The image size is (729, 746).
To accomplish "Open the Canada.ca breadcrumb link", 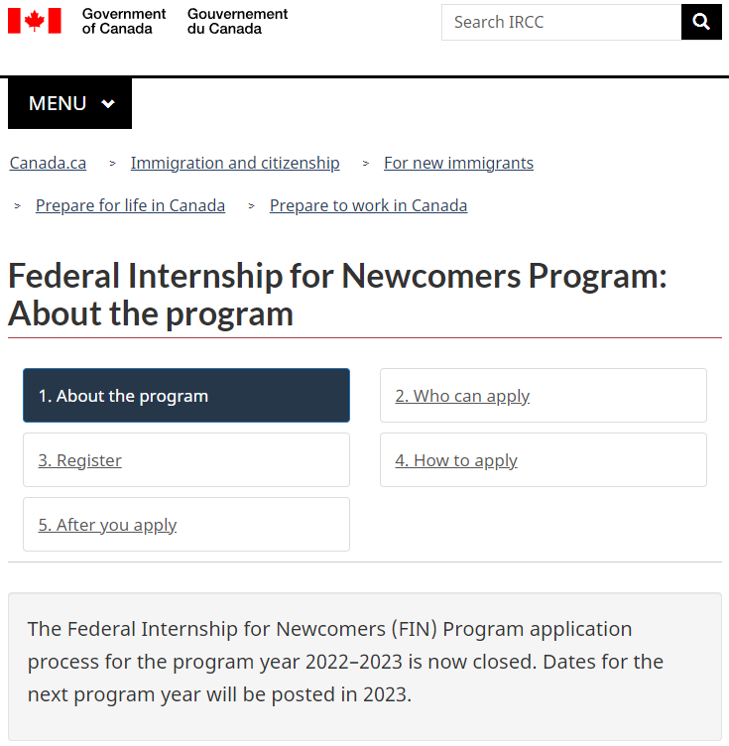I will pyautogui.click(x=48, y=163).
